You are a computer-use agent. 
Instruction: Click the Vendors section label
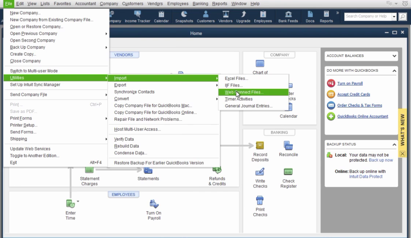[x=123, y=55]
